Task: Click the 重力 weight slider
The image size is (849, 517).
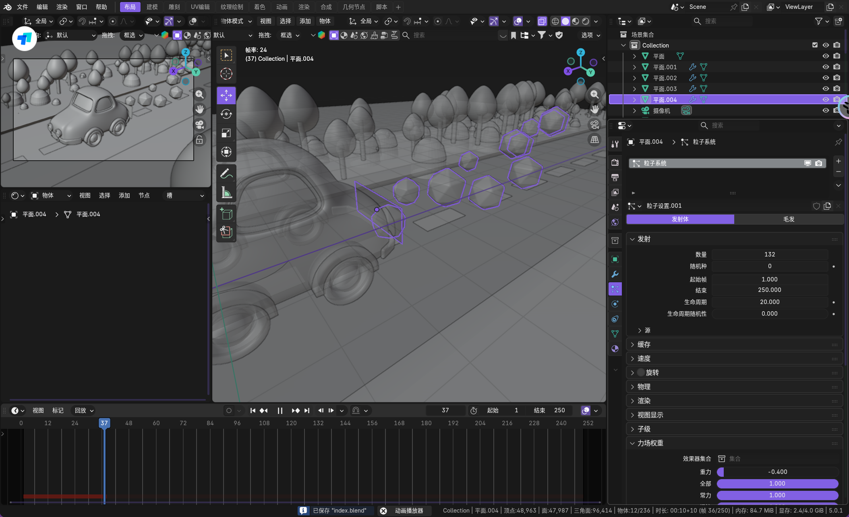Action: click(777, 472)
